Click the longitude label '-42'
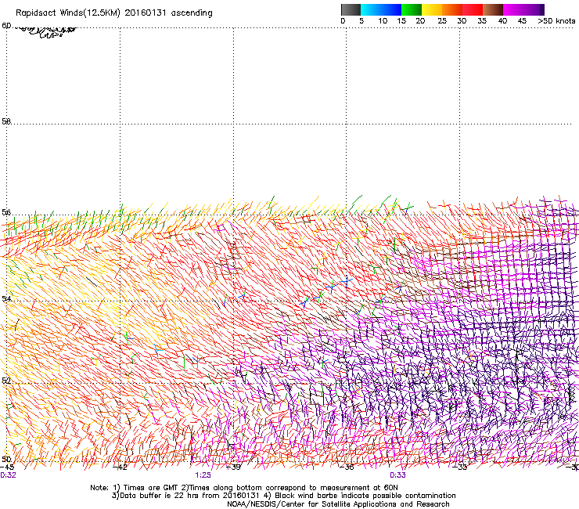 120,467
